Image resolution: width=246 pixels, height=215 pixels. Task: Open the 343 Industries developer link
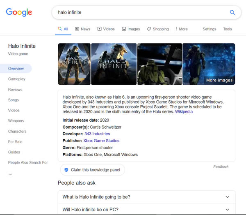click(x=97, y=134)
